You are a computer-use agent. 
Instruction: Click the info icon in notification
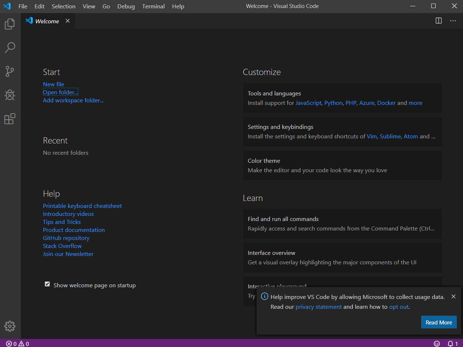(265, 296)
